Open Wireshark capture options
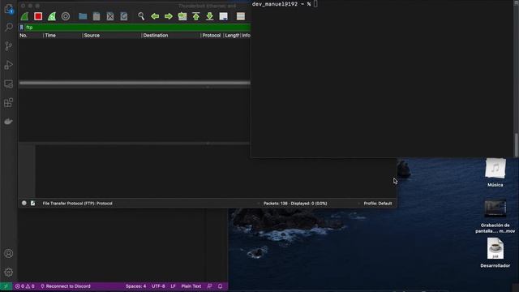519x292 pixels. click(66, 16)
